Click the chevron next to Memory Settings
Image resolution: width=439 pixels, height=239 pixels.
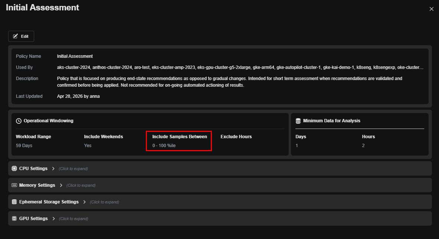[61, 185]
